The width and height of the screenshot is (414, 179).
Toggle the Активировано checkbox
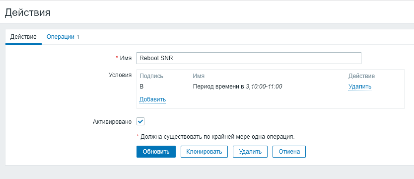140,122
